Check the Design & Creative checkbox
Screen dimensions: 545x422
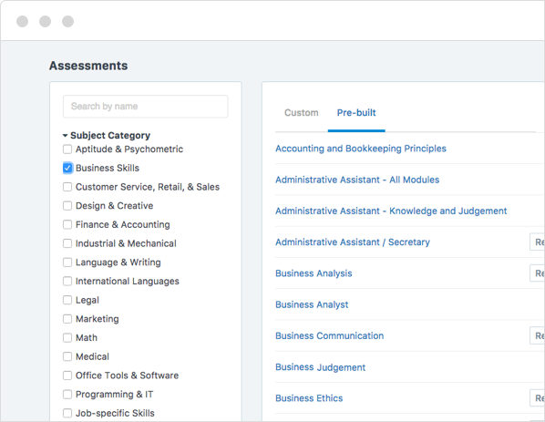pos(67,206)
